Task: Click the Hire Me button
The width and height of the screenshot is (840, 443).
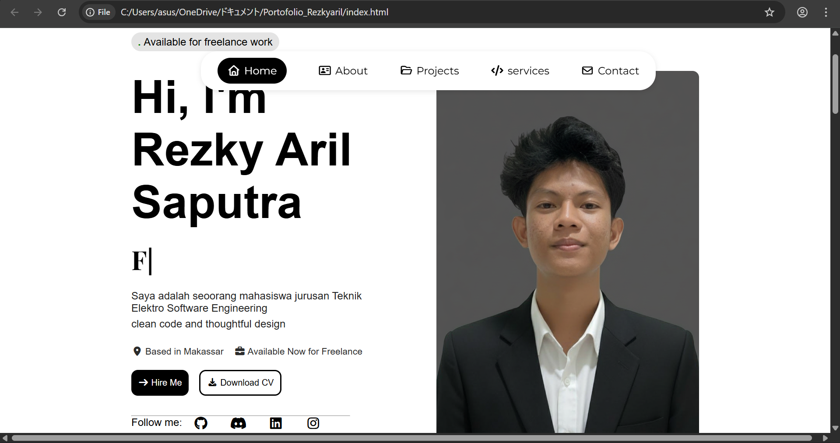Action: pos(159,383)
